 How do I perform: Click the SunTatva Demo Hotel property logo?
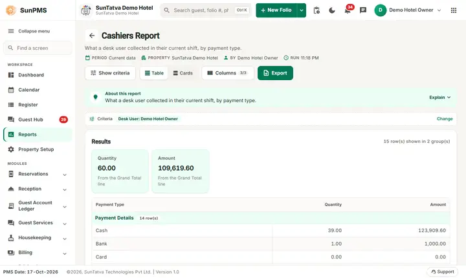click(x=86, y=10)
